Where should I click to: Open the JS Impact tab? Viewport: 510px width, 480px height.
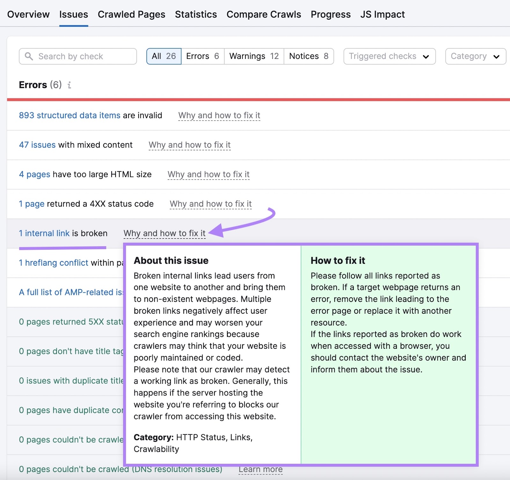tap(382, 14)
